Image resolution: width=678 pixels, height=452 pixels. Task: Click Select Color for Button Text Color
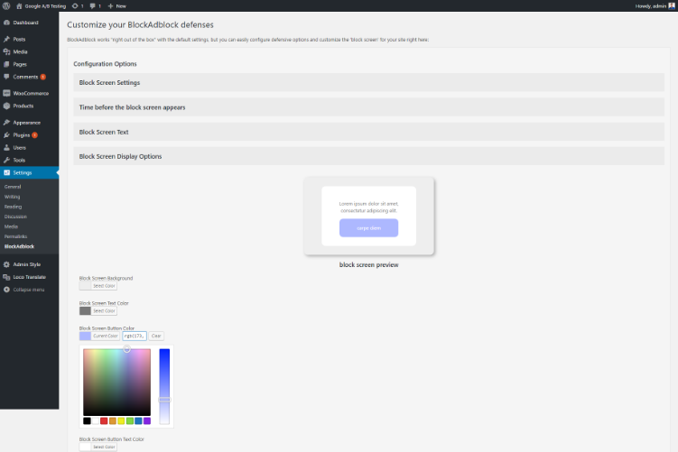pyautogui.click(x=104, y=447)
